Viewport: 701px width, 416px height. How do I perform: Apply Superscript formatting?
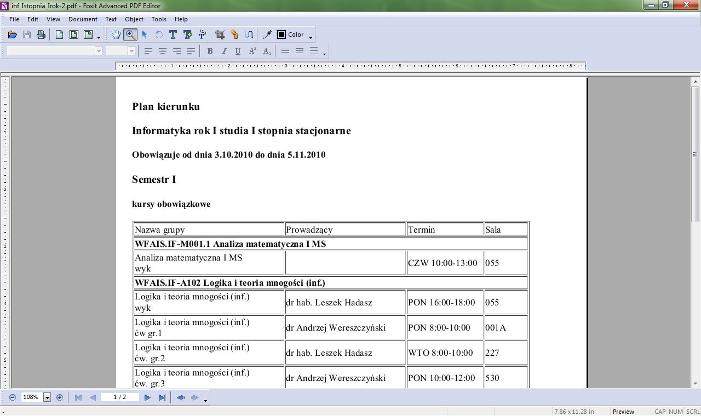pos(252,51)
